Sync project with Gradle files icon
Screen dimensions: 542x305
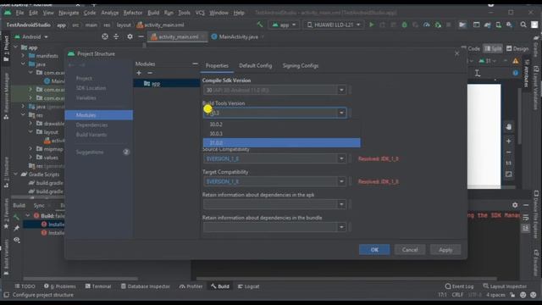click(x=488, y=25)
